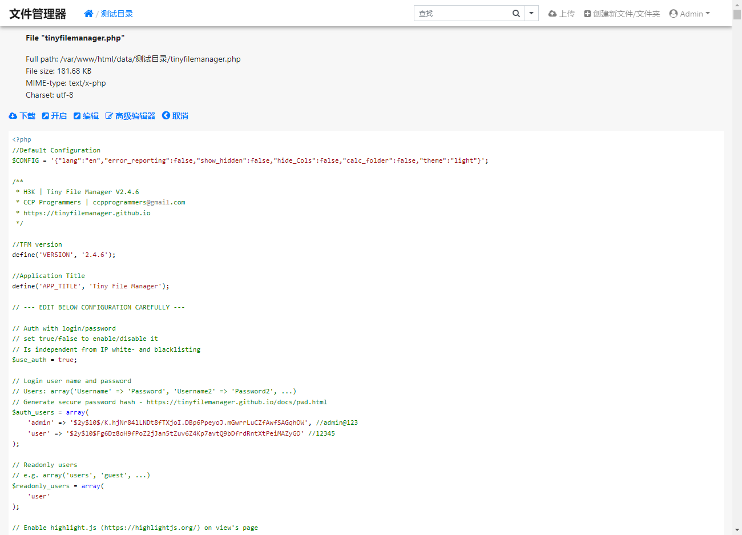Download file via 下载 link

(22, 116)
